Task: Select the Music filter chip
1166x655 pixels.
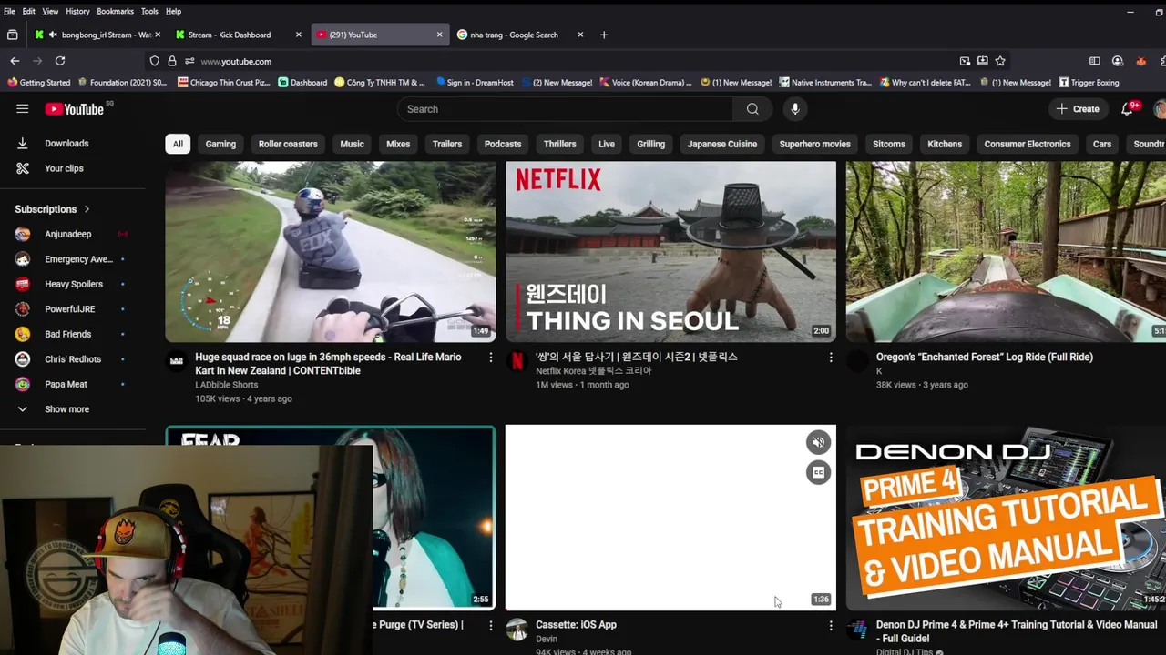Action: pos(352,144)
